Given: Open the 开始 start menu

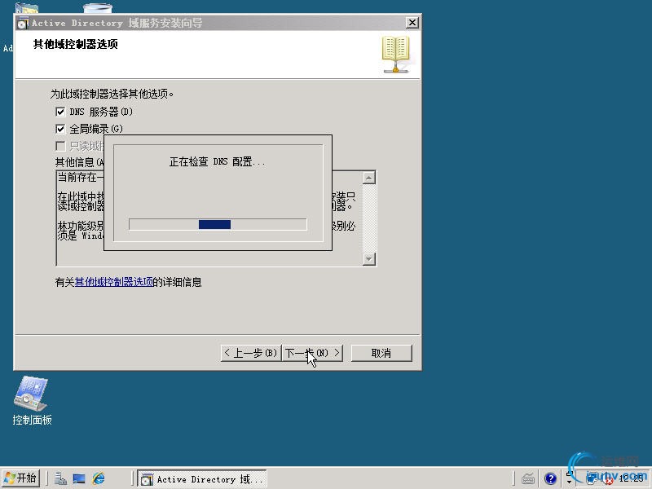Looking at the screenshot, I should coord(21,478).
